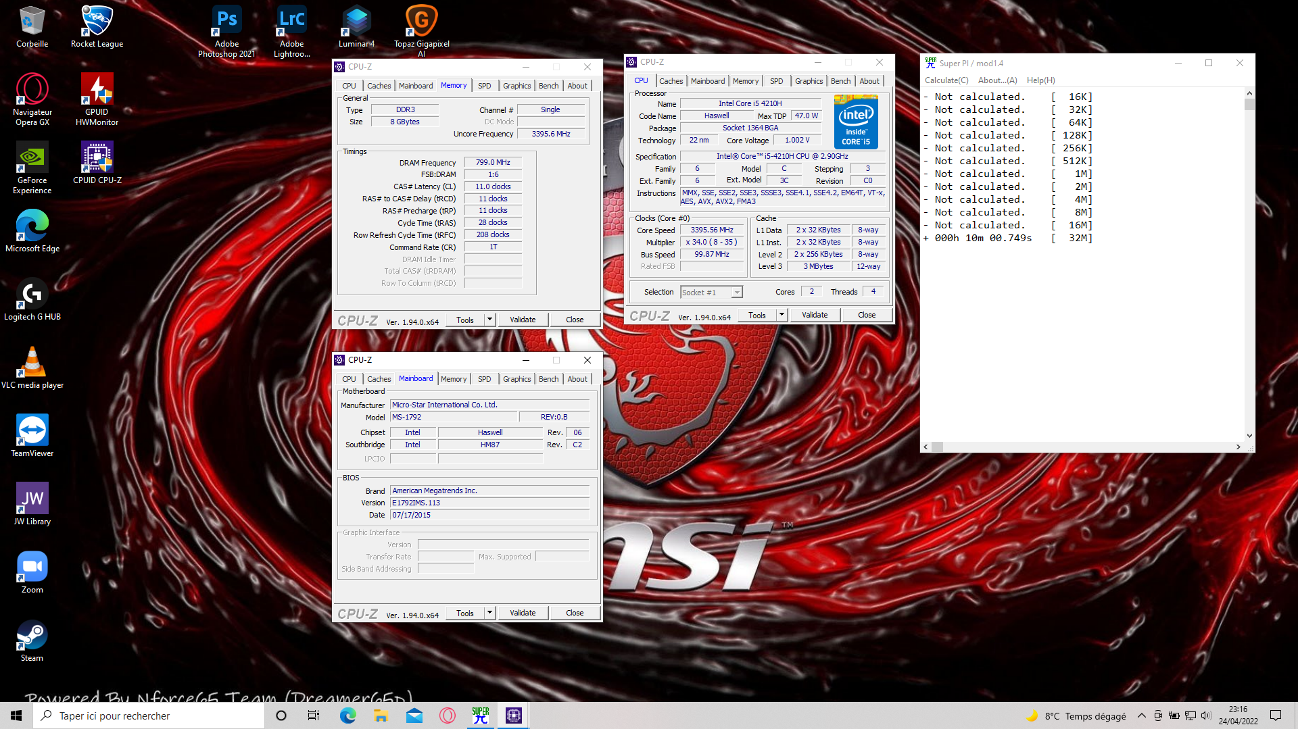Viewport: 1298px width, 729px height.
Task: Open About...(A) menu in Super PI
Action: 997,80
